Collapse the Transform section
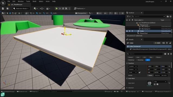The width and height of the screenshot is (173, 97). click(127, 63)
